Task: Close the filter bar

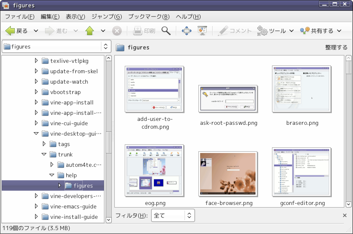Action: [x=345, y=215]
